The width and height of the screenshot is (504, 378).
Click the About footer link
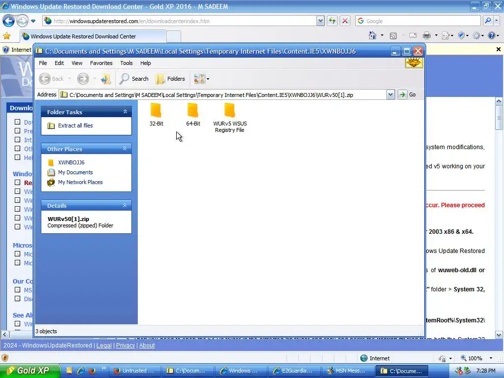[147, 345]
